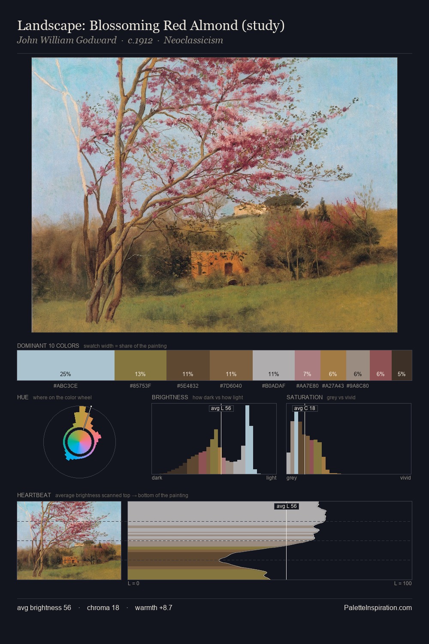Click the 'vivid' saturation axis label
Screen dimensions: 429x644
pos(405,478)
